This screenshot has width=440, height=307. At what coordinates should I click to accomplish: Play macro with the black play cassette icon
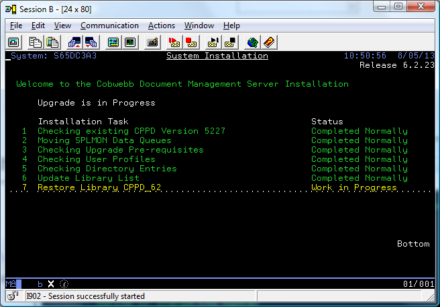[213, 42]
